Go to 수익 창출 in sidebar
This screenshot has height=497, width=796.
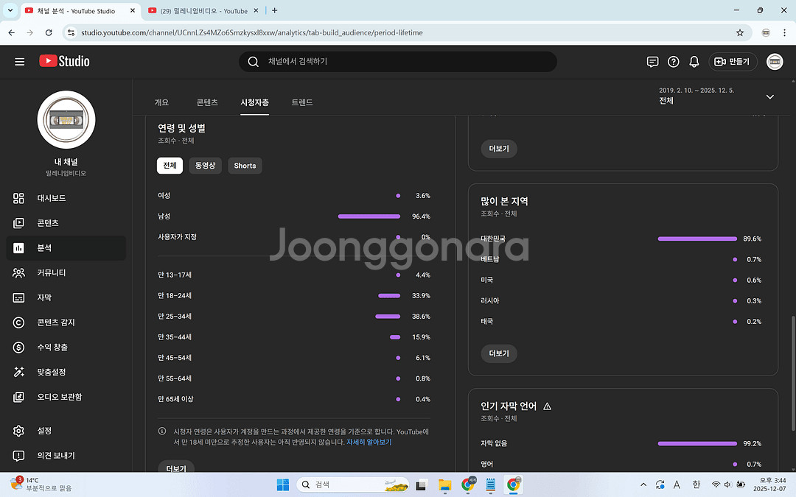(x=52, y=347)
